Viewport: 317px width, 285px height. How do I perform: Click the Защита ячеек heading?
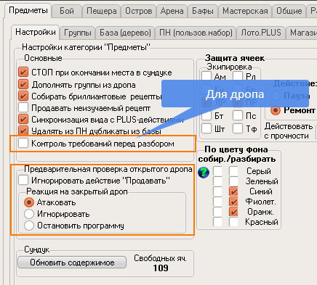235,58
